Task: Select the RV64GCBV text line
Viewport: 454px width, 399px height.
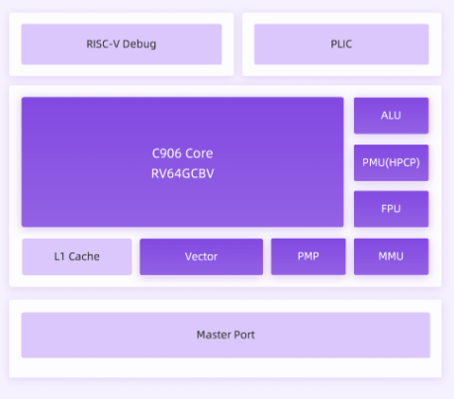Action: click(182, 173)
